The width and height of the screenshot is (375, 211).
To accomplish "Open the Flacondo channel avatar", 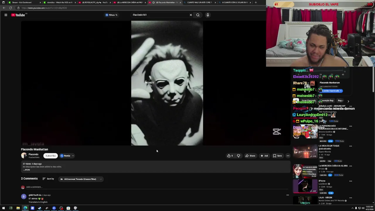I will click(x=24, y=156).
